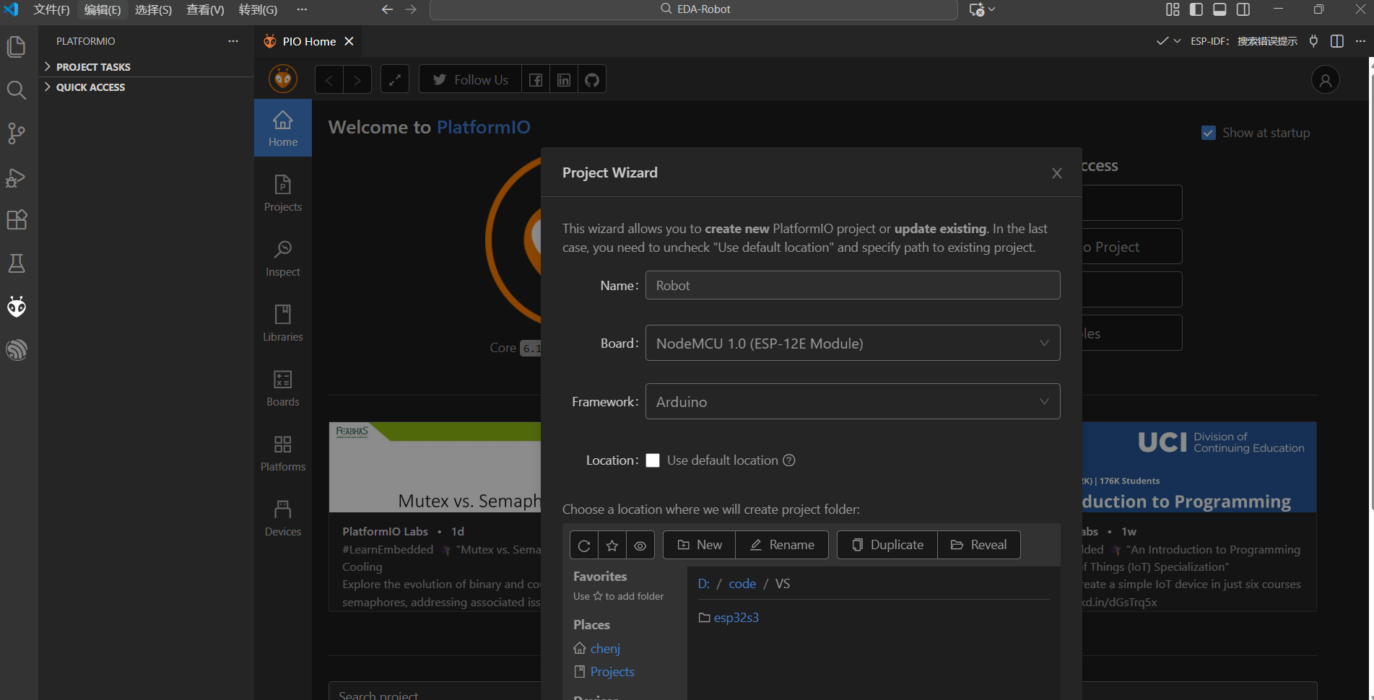1374x700 pixels.
Task: Close the Project Wizard dialog
Action: coord(1056,173)
